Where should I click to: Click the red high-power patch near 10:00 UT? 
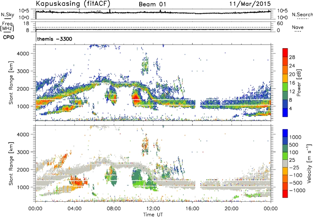click(x=136, y=98)
